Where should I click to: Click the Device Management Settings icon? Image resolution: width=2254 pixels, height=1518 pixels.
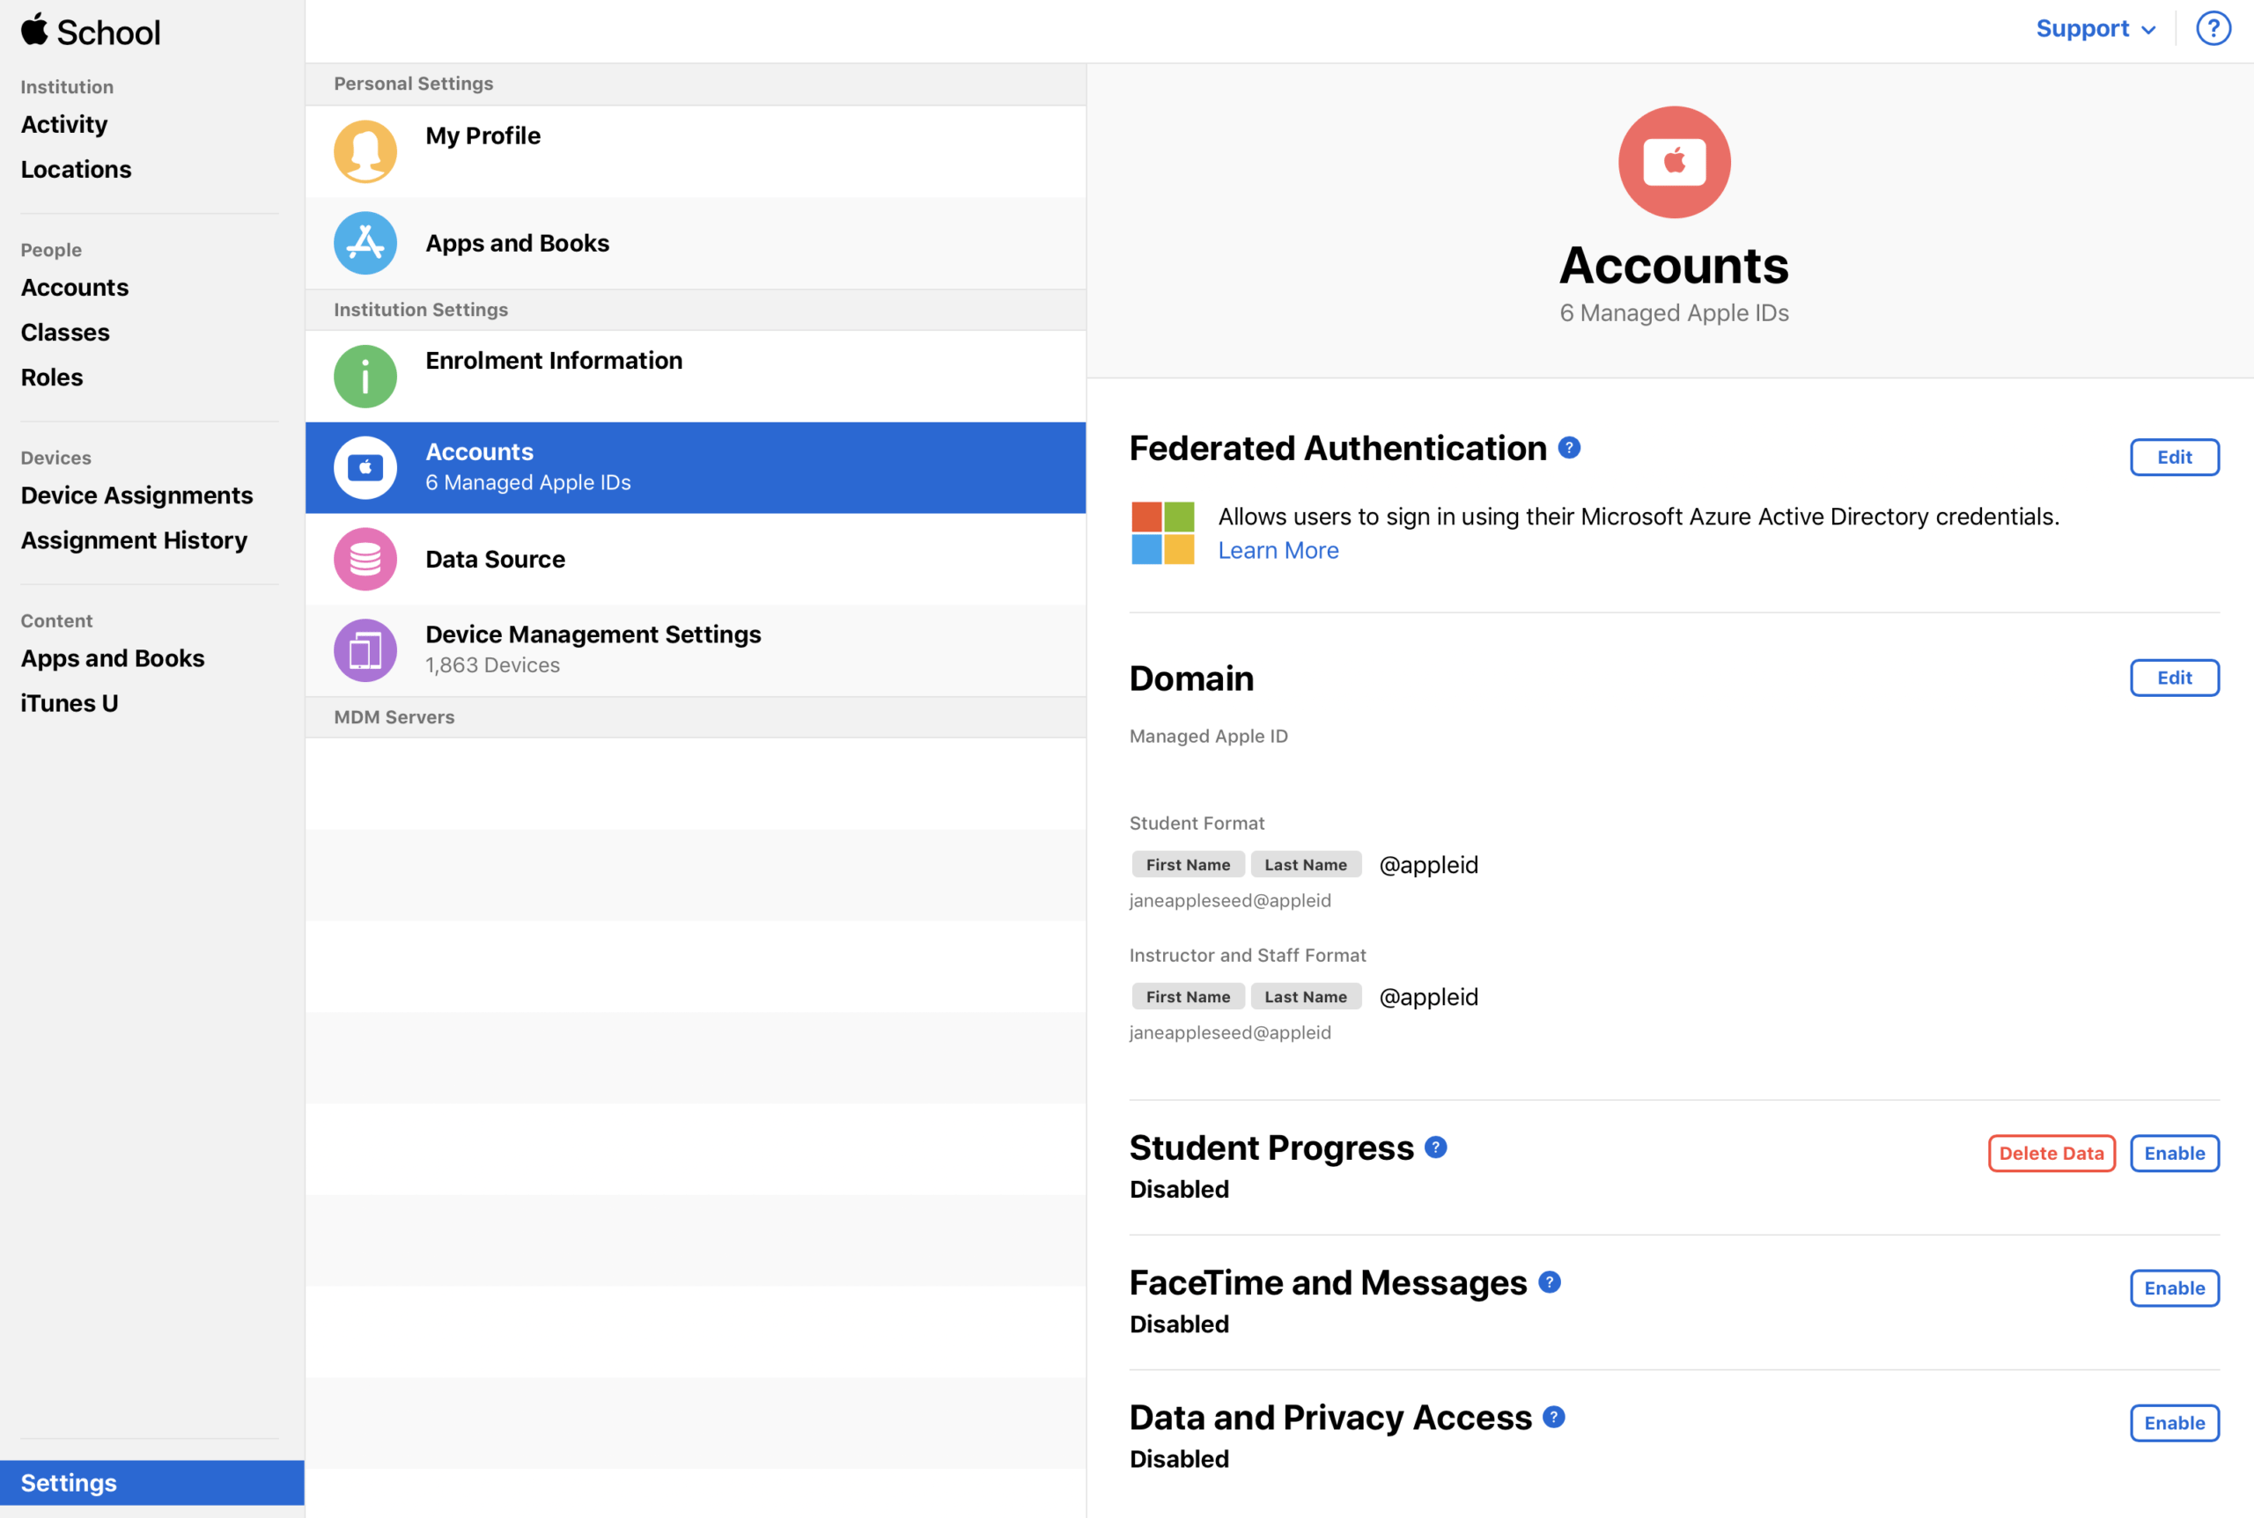(366, 649)
